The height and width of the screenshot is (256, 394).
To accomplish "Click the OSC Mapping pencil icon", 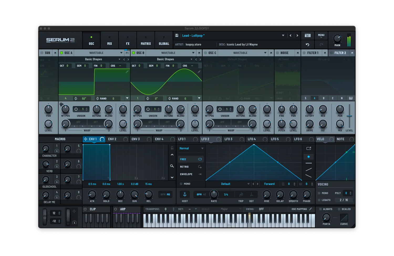I will click(311, 209).
